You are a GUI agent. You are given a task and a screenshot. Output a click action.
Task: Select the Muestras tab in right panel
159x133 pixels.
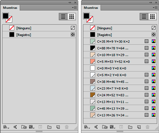(x=91, y=8)
